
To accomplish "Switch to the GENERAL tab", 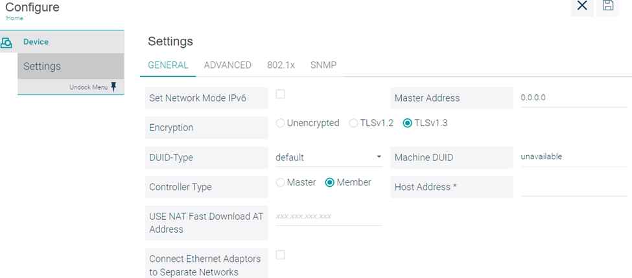I will point(168,65).
